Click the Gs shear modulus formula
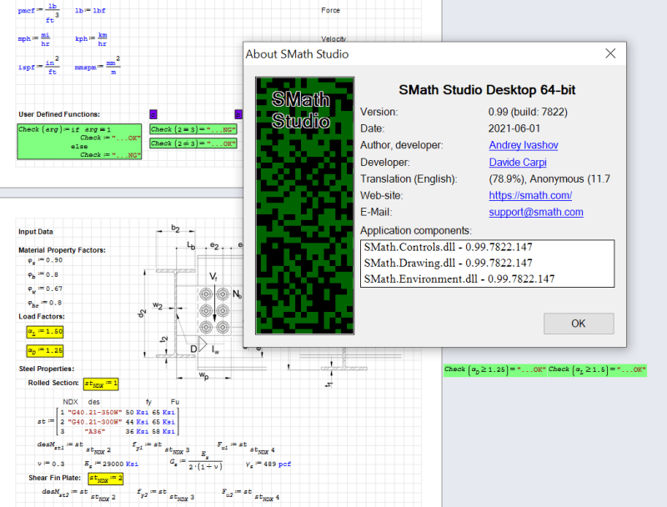Screen dimensions: 667x507 coord(196,461)
